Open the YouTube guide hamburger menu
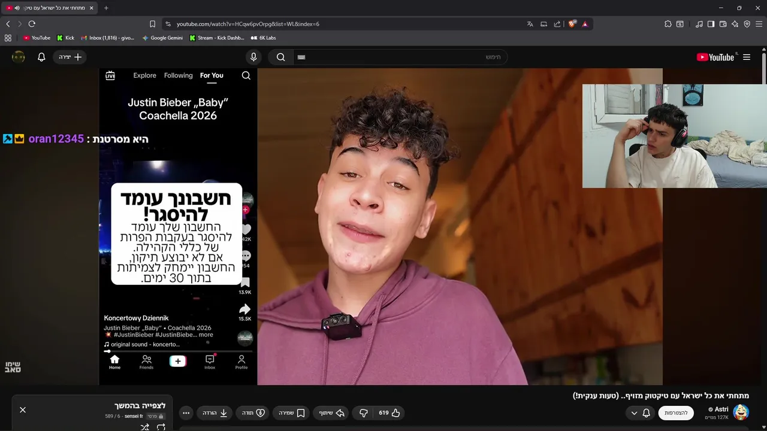 tap(747, 57)
